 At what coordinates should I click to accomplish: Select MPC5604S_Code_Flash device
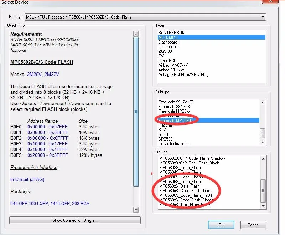click(209, 172)
